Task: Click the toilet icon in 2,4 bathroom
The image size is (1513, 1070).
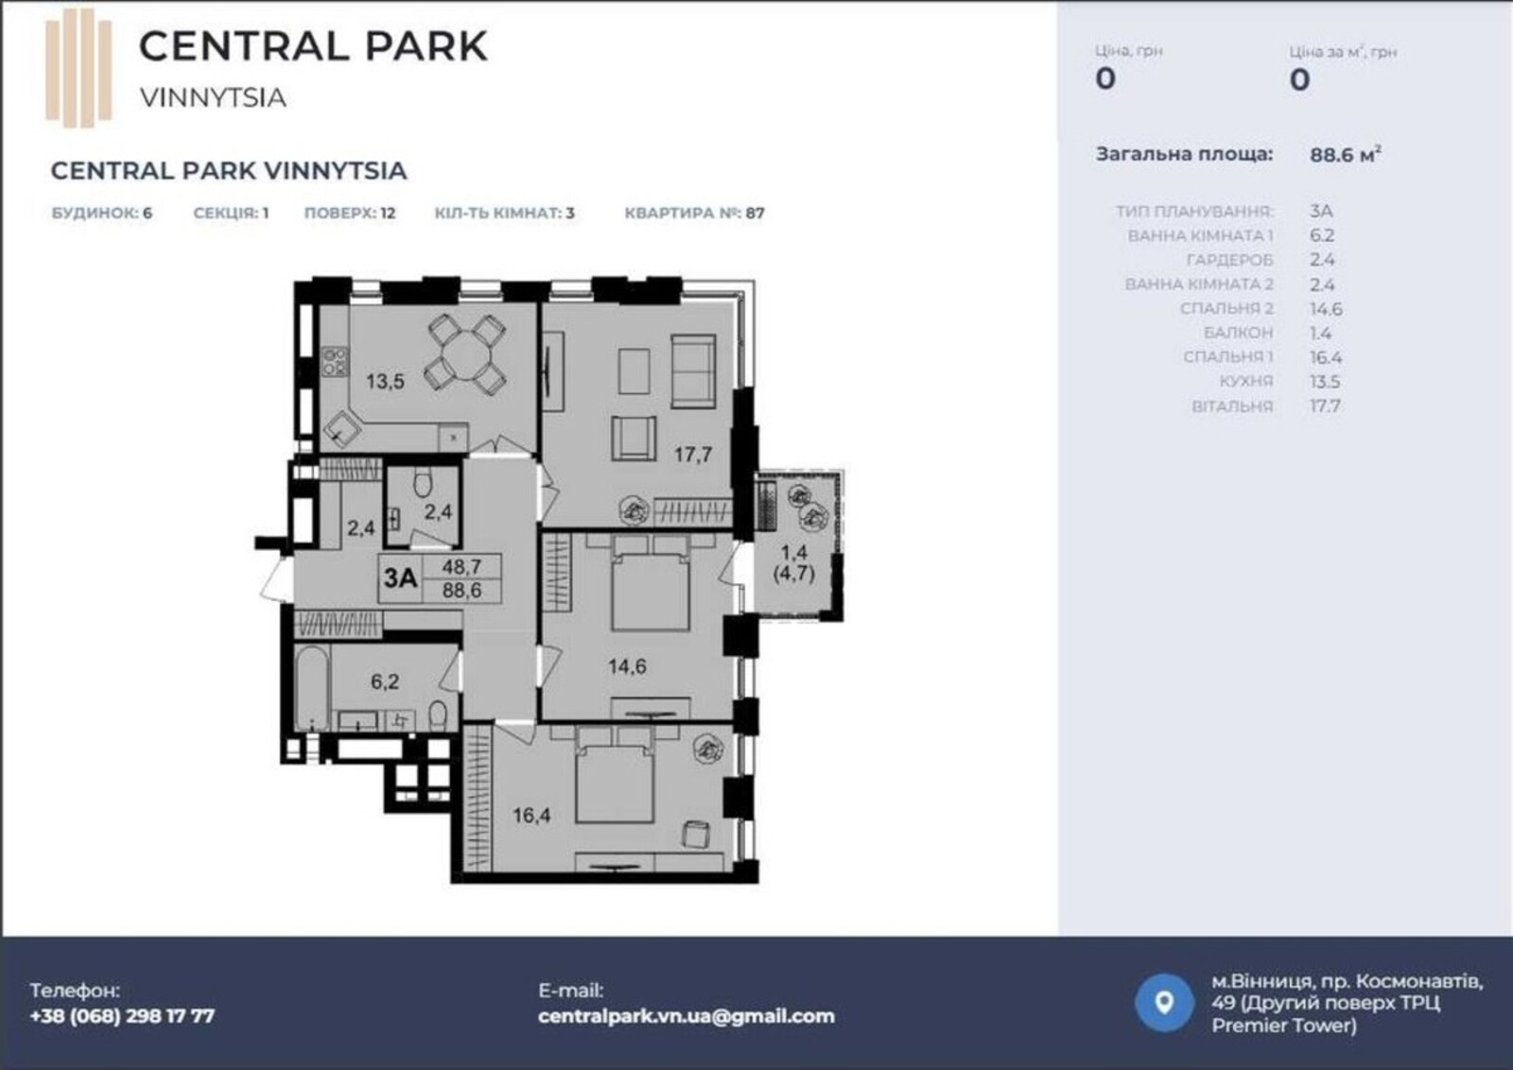Action: click(x=423, y=484)
